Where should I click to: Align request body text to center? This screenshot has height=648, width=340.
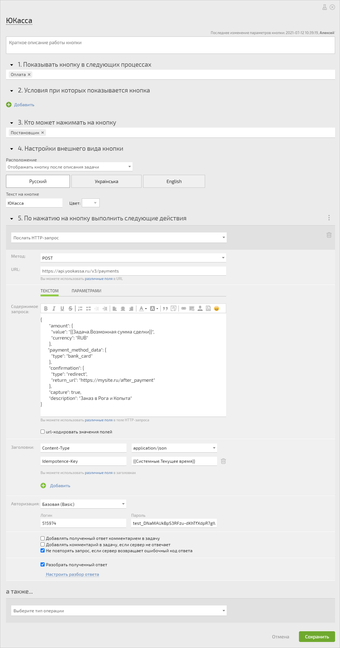123,308
